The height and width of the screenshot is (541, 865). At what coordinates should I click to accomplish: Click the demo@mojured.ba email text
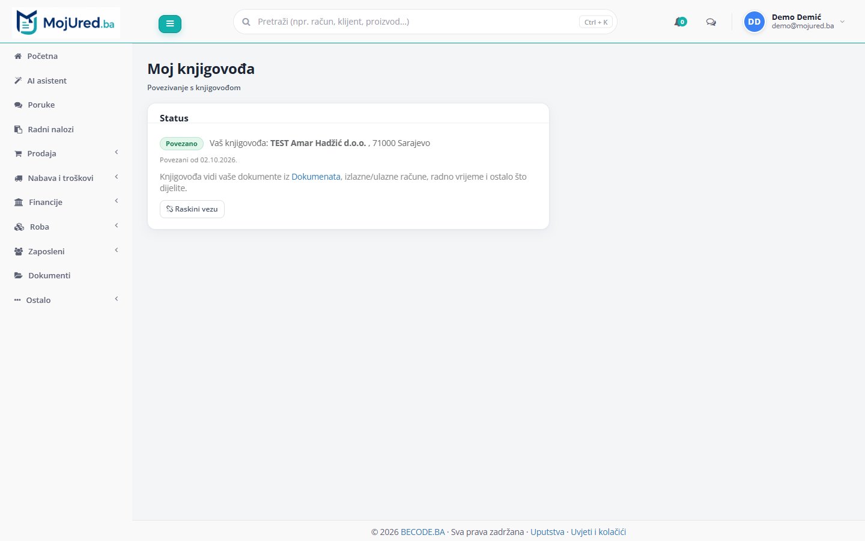(803, 26)
